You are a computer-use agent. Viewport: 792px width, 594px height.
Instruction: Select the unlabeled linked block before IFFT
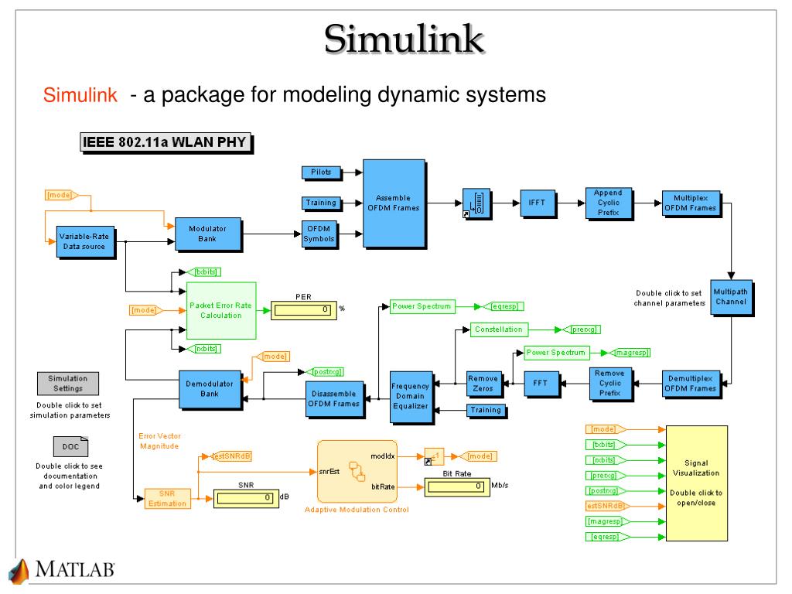[476, 203]
